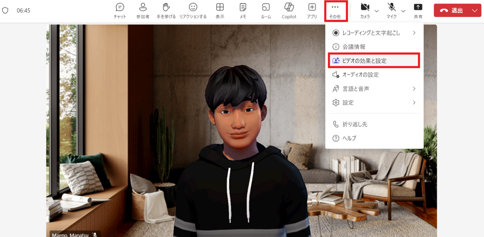Select the avatar video tile
The width and height of the screenshot is (484, 237).
(241, 131)
